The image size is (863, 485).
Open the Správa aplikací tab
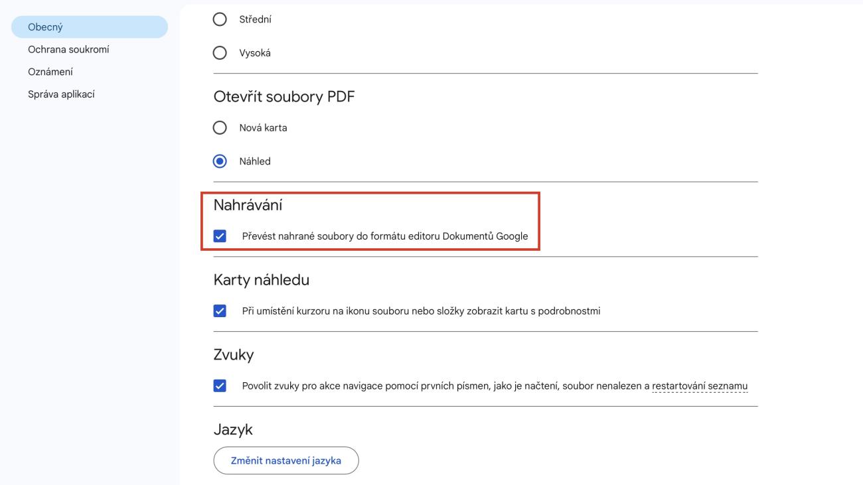pyautogui.click(x=61, y=94)
